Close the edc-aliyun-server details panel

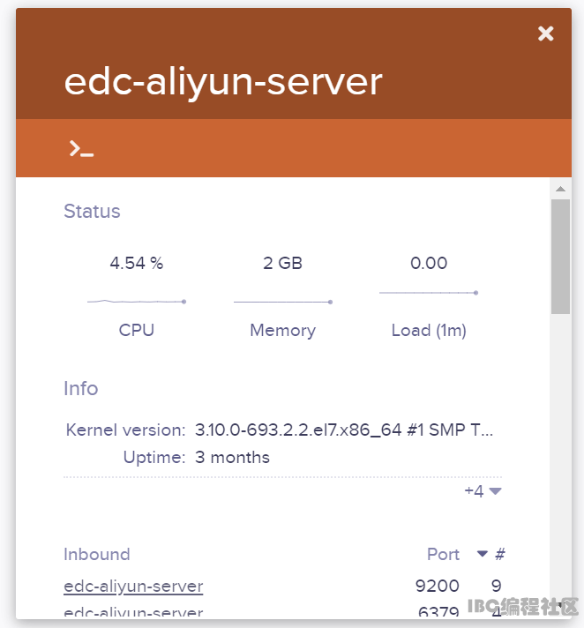[x=546, y=34]
